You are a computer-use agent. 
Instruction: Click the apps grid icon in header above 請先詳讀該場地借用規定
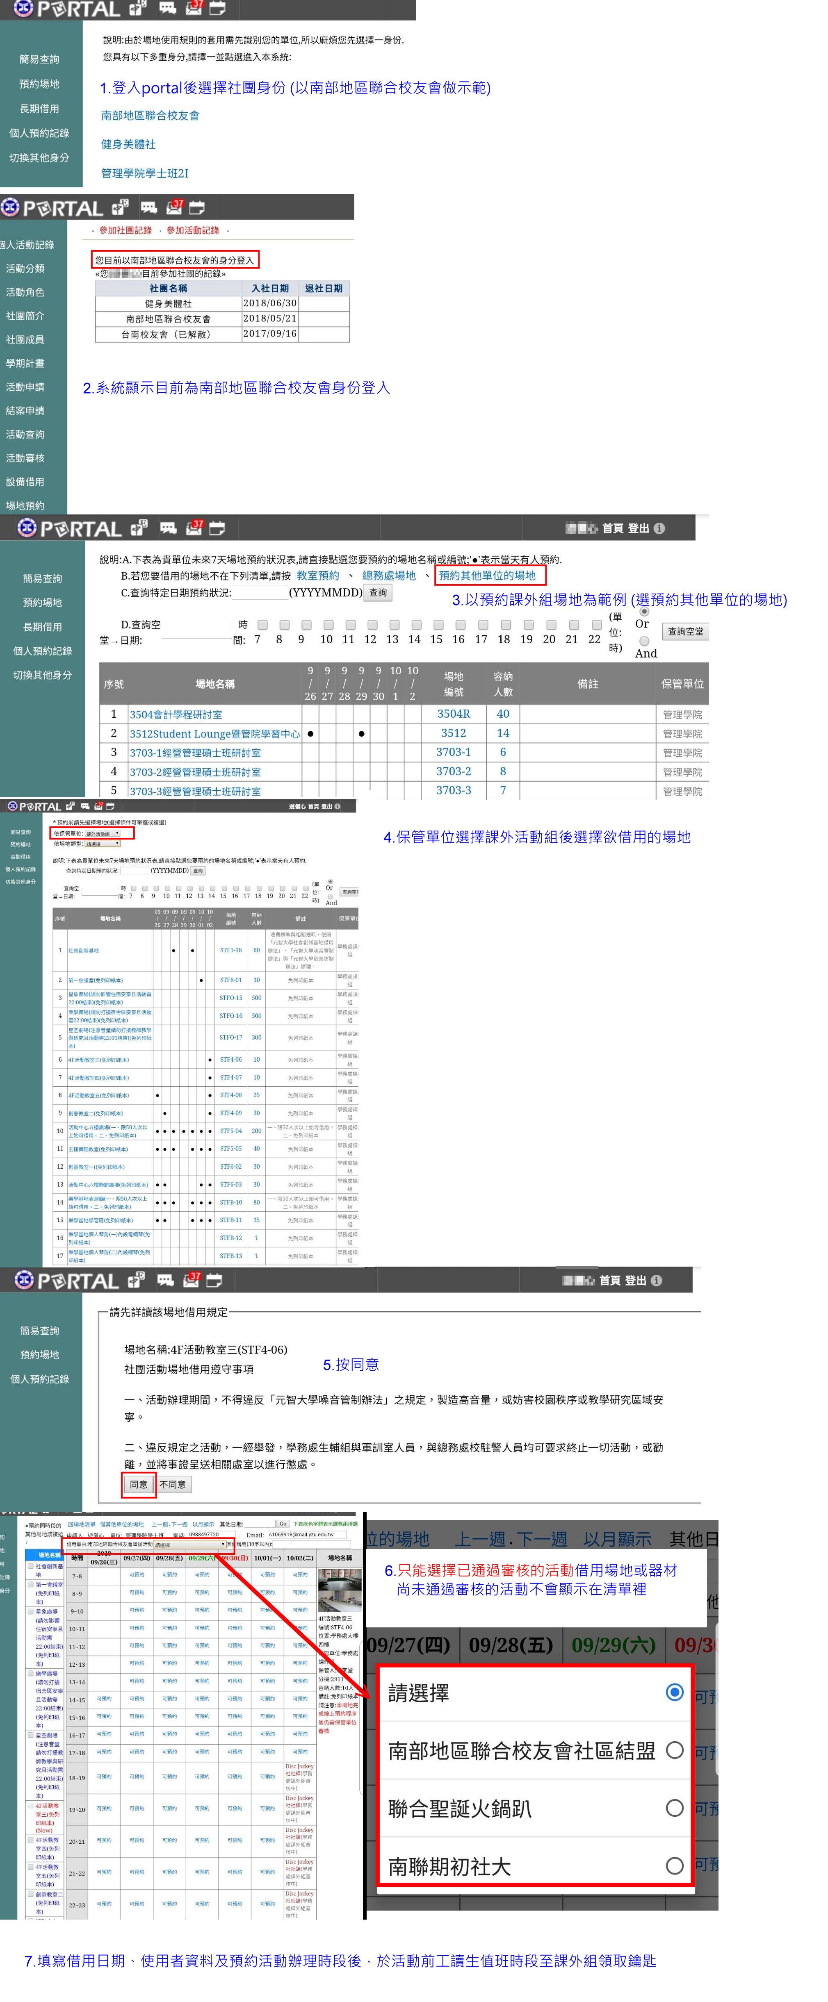[137, 1279]
